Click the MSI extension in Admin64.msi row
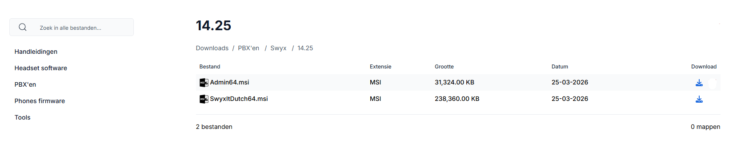This screenshot has height=160, width=749. point(375,82)
